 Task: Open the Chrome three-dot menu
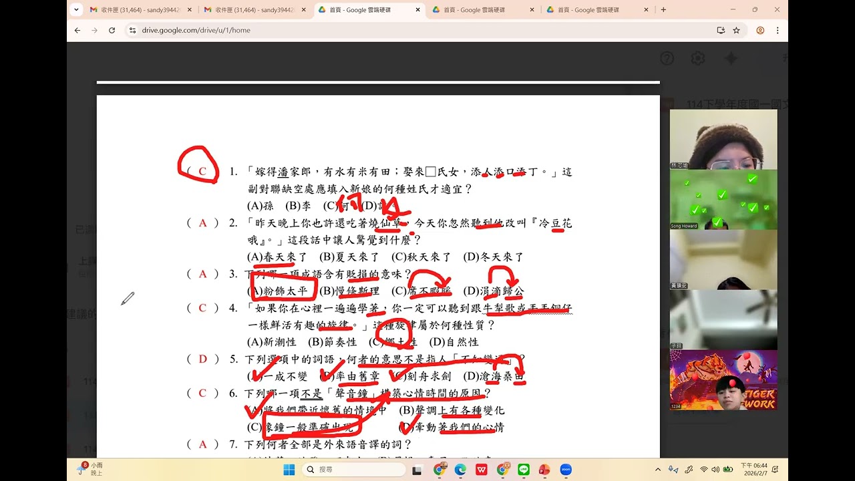coord(778,30)
